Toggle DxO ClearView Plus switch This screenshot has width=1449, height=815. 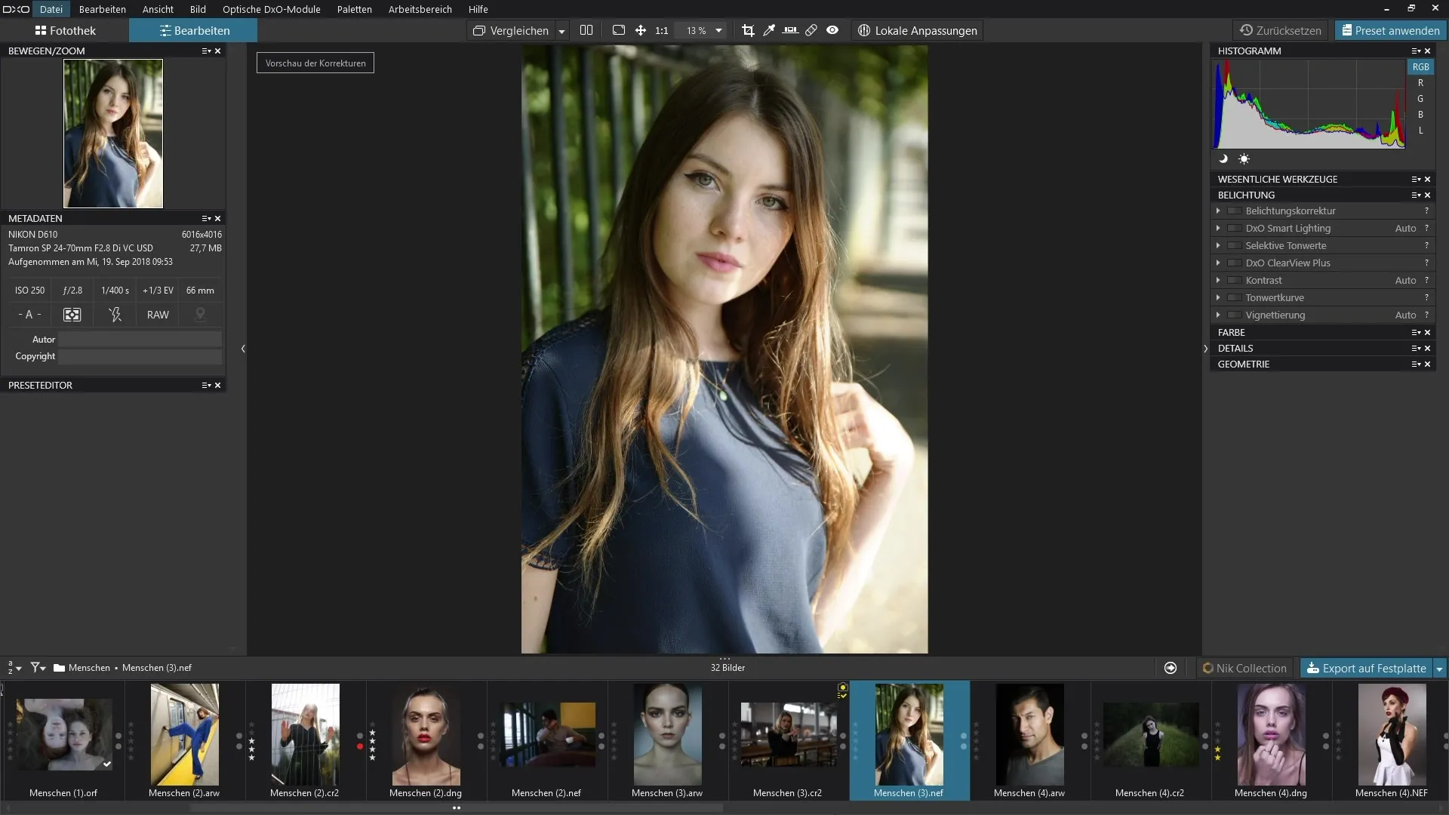click(1235, 263)
